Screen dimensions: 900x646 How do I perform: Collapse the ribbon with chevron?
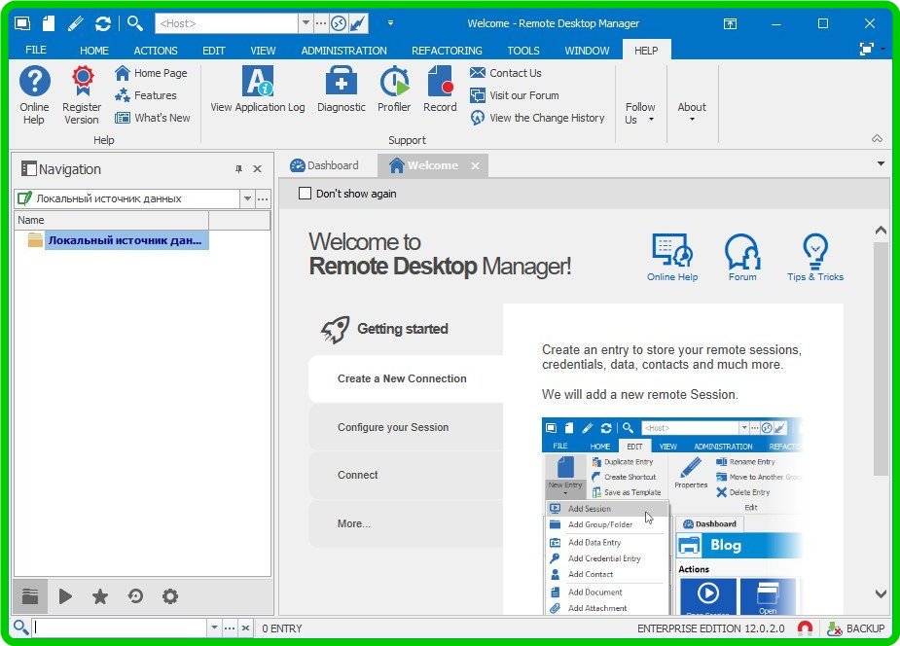(877, 138)
